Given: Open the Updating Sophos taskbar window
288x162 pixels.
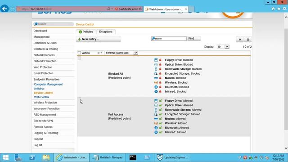Looking at the screenshot, I should (172, 157).
